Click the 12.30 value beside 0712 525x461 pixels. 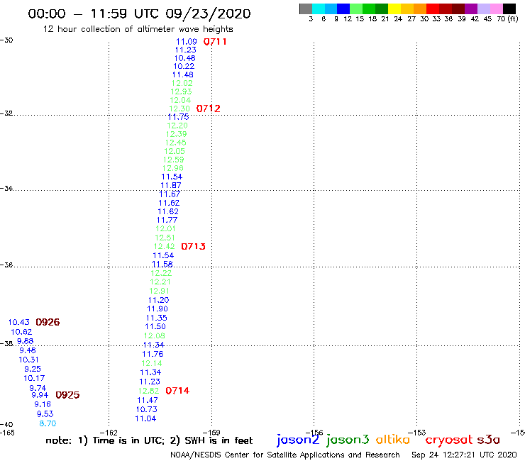[x=179, y=109]
